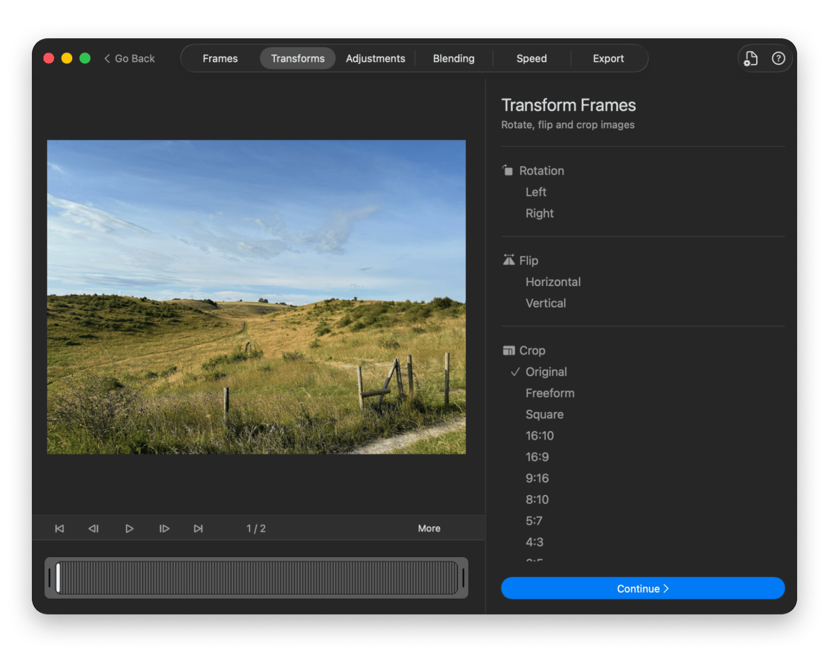Select the Transforms tab
The image size is (829, 657).
[x=298, y=58]
